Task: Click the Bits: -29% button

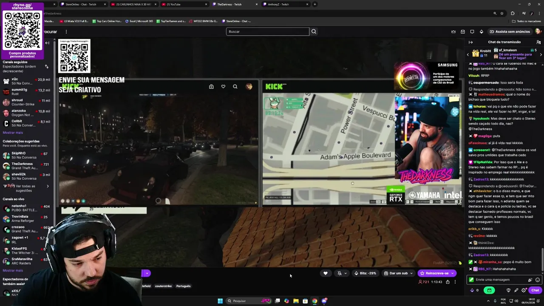Action: [365, 273]
